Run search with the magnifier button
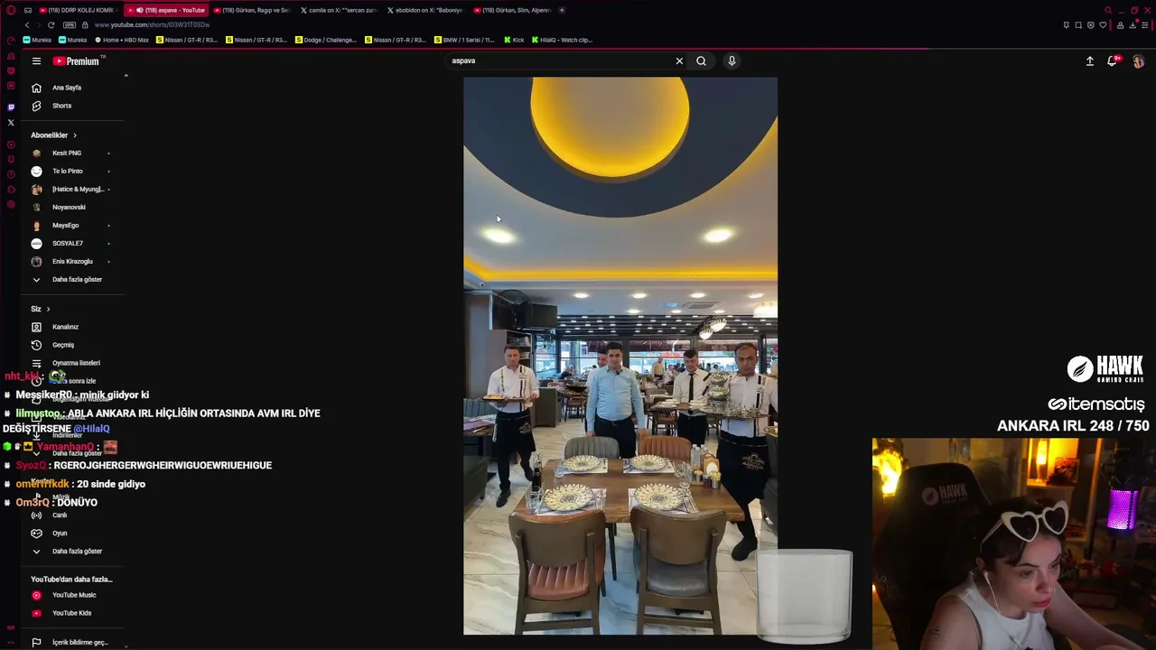The width and height of the screenshot is (1156, 650). click(x=701, y=61)
